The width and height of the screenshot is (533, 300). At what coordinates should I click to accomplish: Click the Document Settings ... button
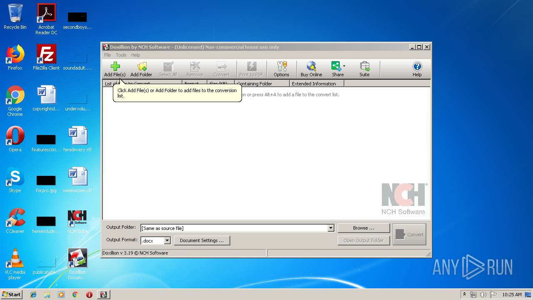(202, 240)
